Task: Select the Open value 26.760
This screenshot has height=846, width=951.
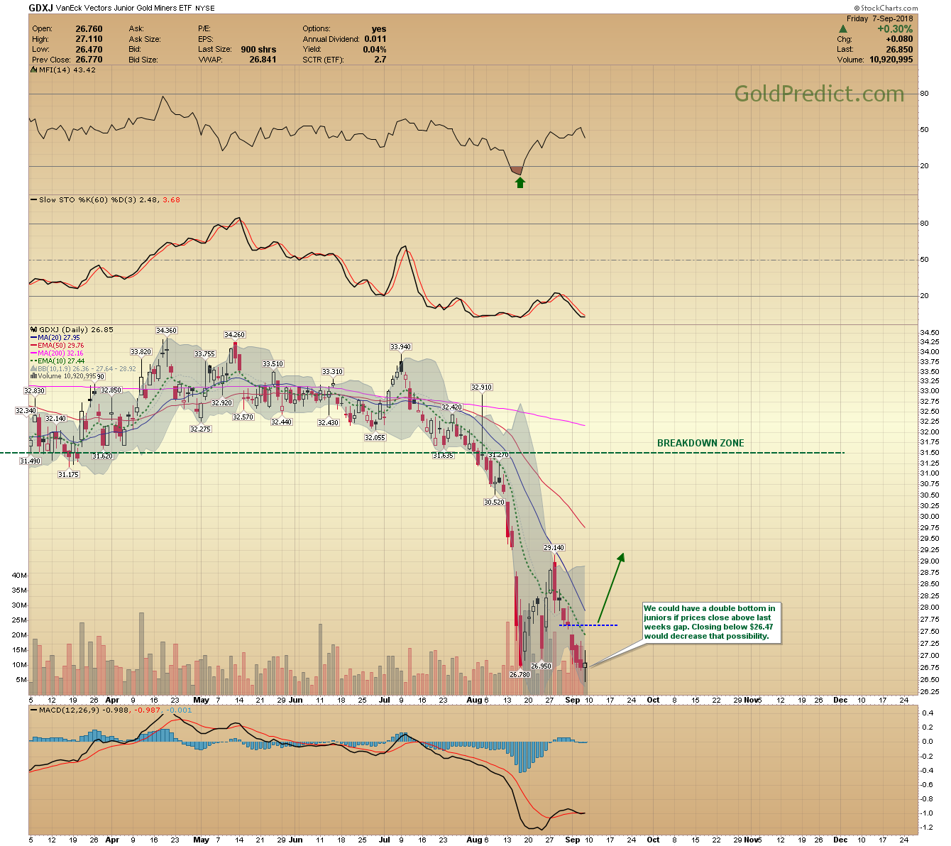Action: (89, 29)
